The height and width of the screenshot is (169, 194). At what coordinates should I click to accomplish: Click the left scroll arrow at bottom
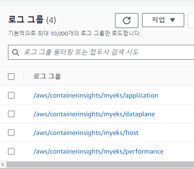(x=2, y=164)
